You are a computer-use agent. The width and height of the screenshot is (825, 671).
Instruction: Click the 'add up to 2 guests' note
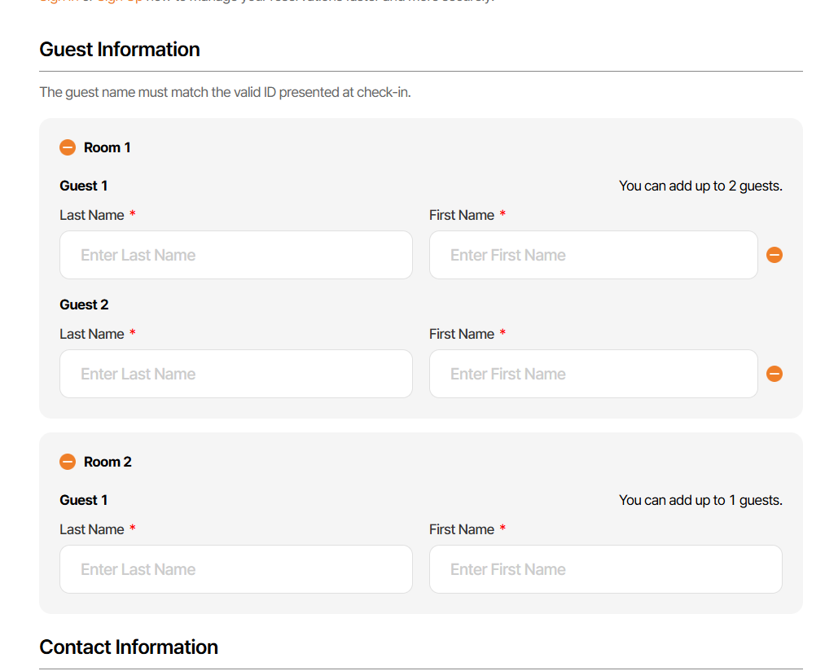click(x=700, y=186)
